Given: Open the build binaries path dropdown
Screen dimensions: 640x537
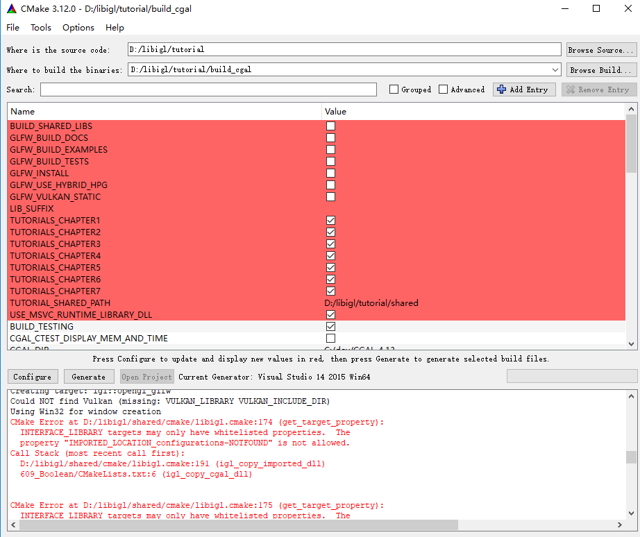Looking at the screenshot, I should [554, 69].
